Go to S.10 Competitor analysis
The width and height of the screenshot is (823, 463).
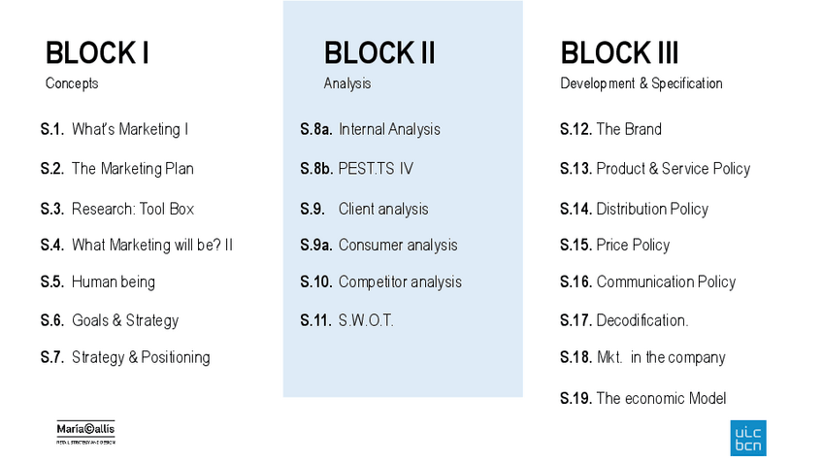click(380, 282)
